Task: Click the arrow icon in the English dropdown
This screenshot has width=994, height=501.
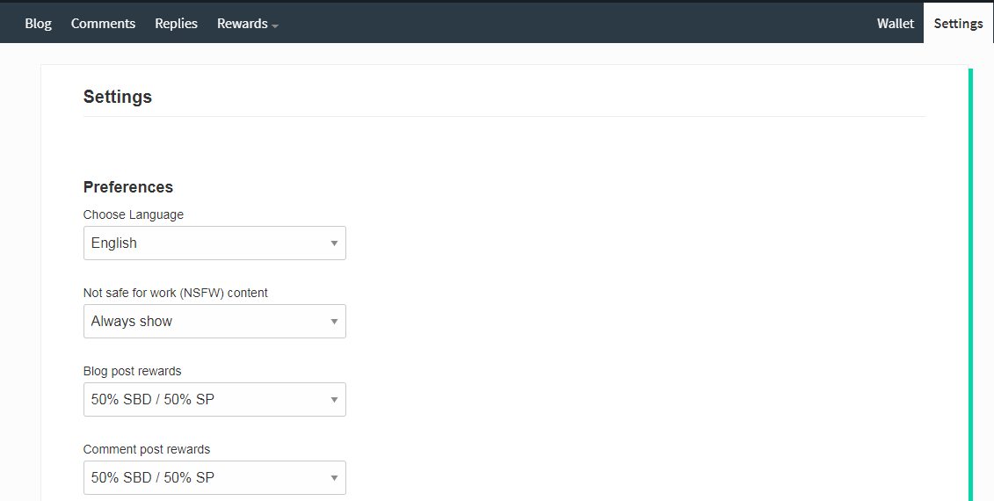Action: (334, 243)
